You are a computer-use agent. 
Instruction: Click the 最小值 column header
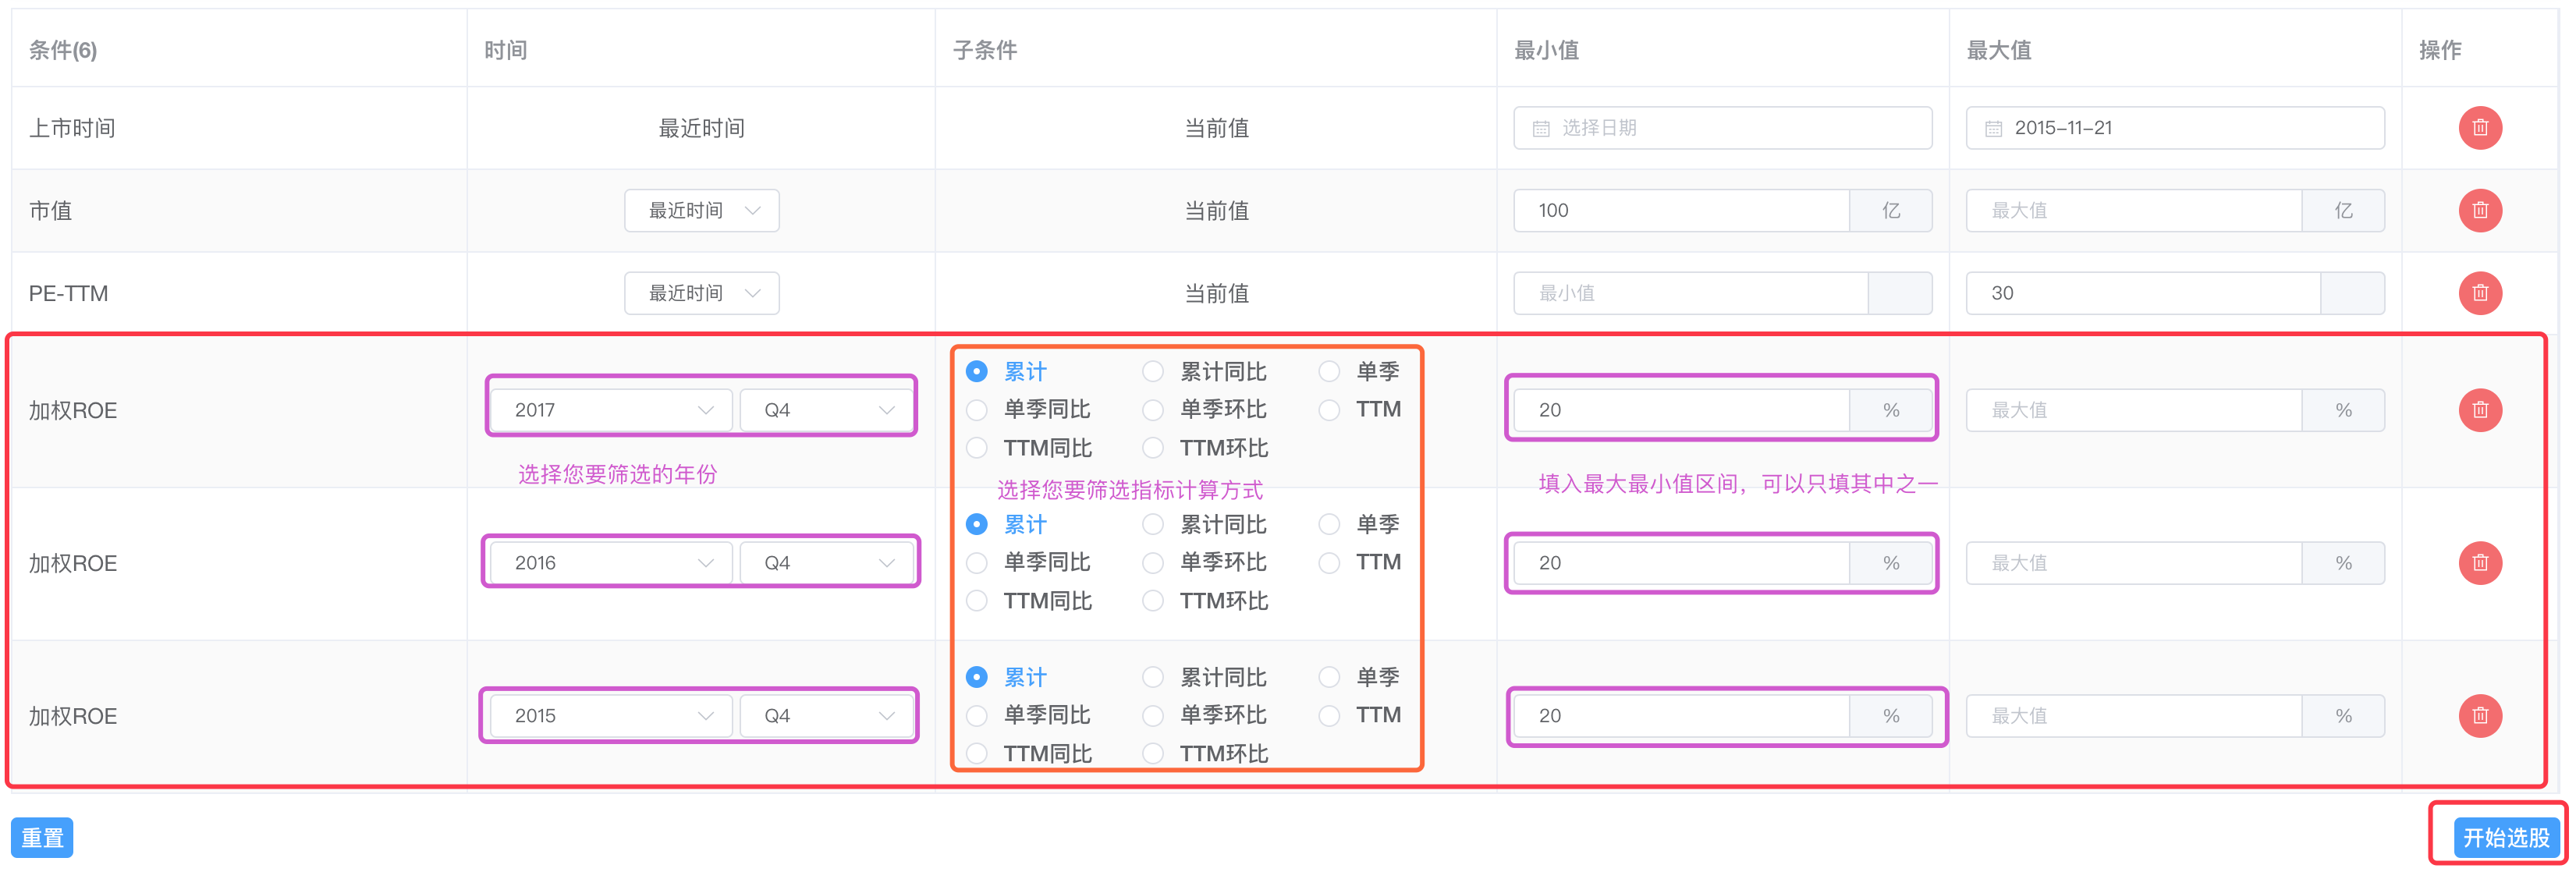1546,50
